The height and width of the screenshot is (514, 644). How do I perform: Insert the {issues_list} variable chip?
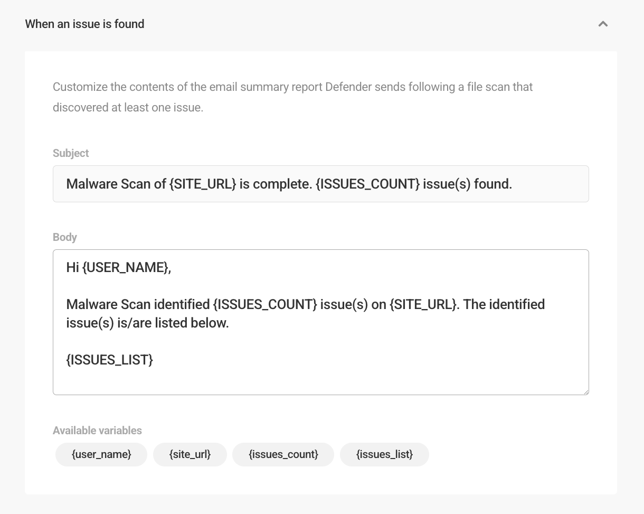click(384, 454)
